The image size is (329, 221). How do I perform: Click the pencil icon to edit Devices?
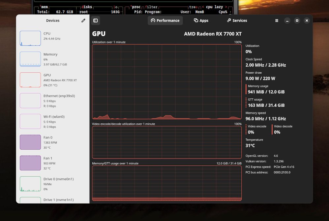coord(83,20)
